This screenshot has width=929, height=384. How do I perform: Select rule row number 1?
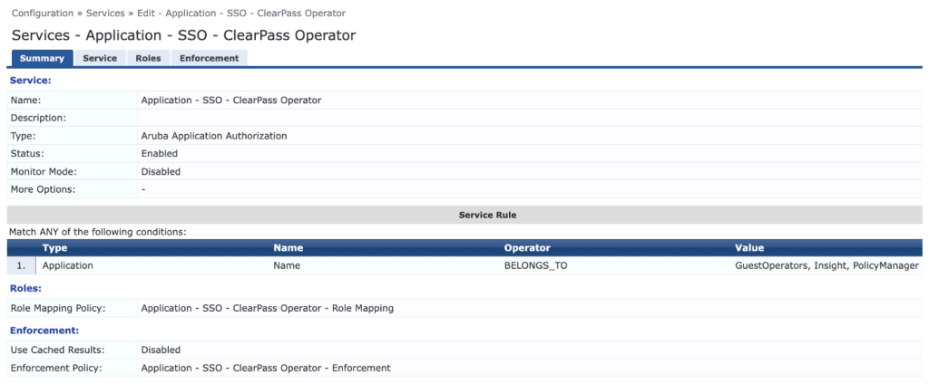pos(22,266)
